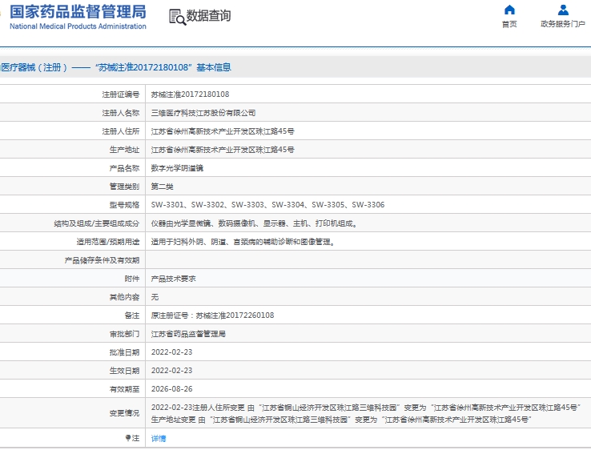Viewport: 591px width, 450px height.
Task: Click management category value 第二类
Action: pos(162,187)
